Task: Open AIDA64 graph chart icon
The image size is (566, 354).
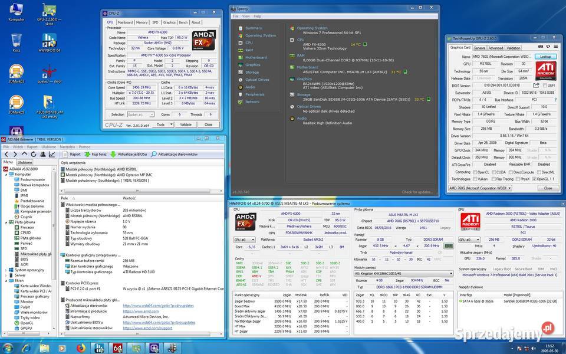Action: point(52,154)
